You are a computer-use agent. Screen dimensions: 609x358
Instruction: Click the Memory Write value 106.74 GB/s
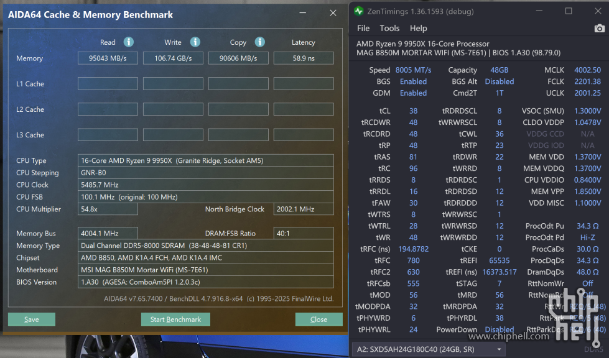coord(173,58)
